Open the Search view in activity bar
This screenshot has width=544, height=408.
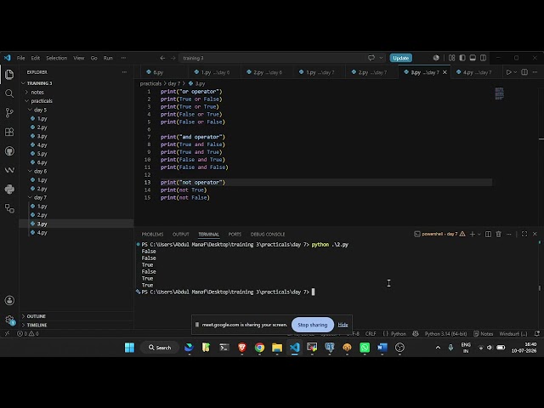pyautogui.click(x=9, y=93)
